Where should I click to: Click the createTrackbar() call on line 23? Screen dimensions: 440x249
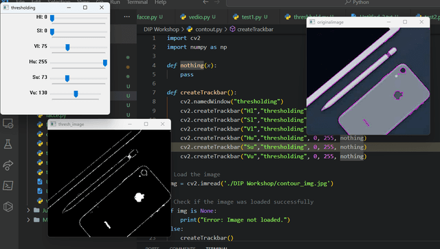point(207,238)
